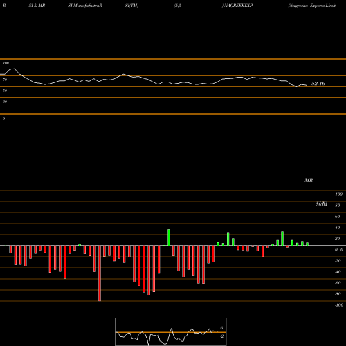Click the 40 label on the MR axis
The width and height of the screenshot is (346, 346).
338,228
